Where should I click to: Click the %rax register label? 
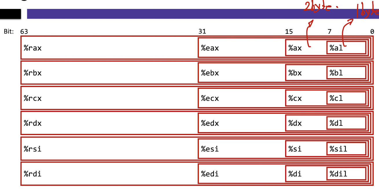tap(33, 48)
